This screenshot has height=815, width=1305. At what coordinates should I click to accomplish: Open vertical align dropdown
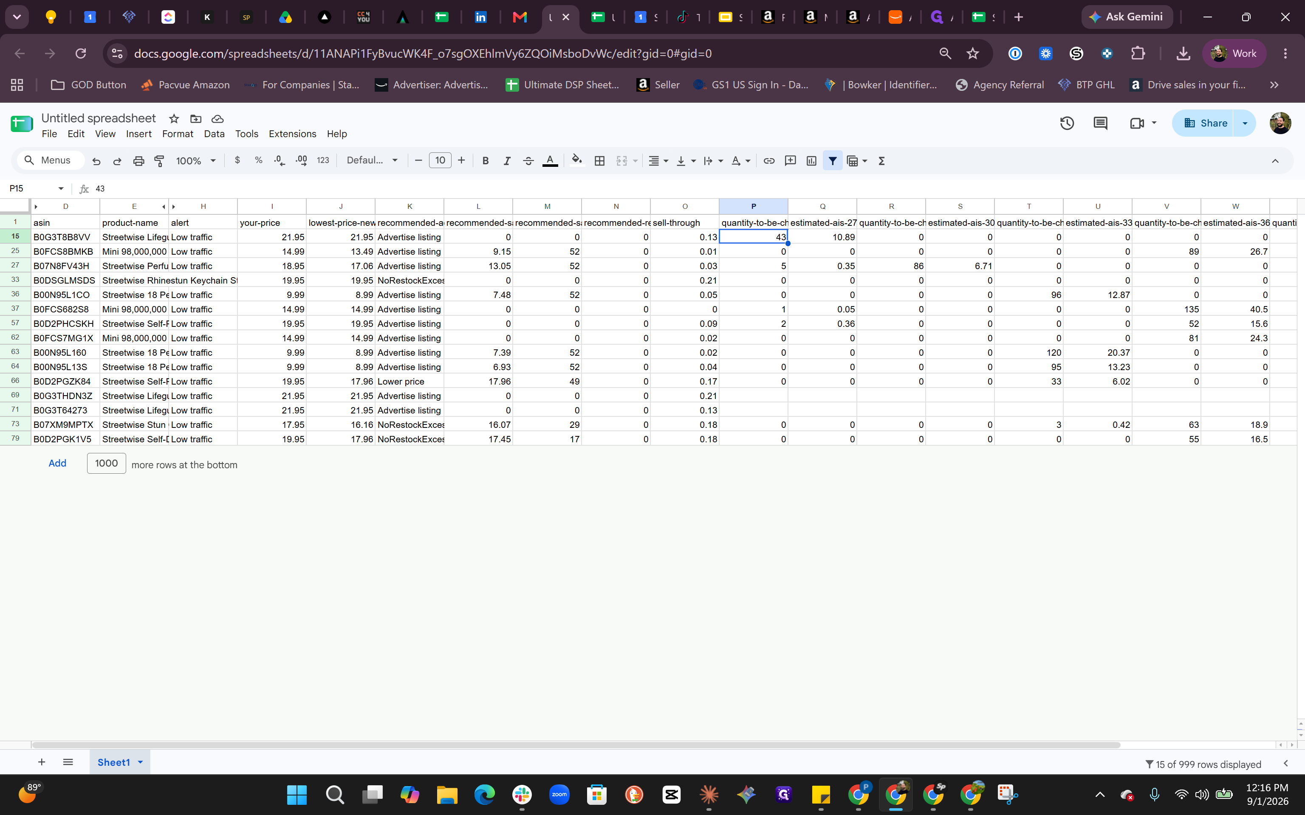point(686,160)
